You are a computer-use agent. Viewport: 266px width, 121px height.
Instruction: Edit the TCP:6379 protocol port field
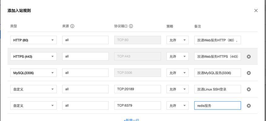coord(138,105)
